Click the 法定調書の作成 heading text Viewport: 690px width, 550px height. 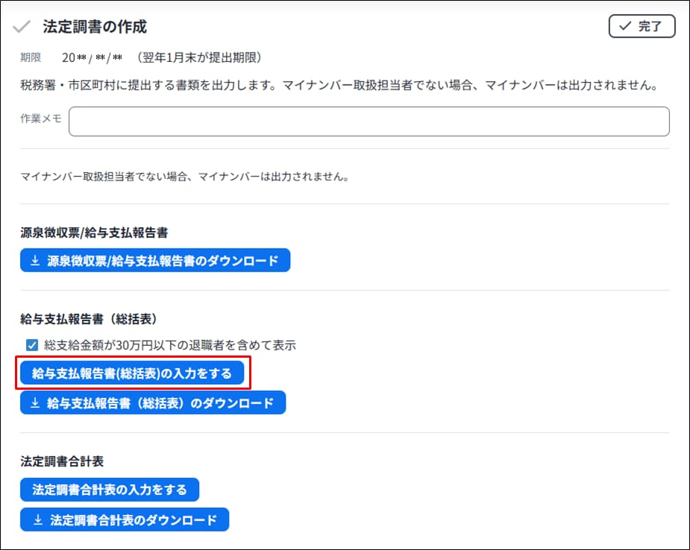(95, 27)
